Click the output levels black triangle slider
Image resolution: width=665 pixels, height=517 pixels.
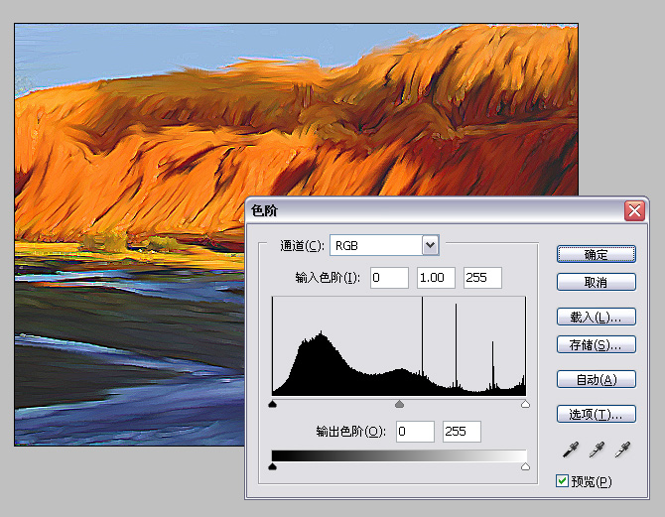(273, 466)
